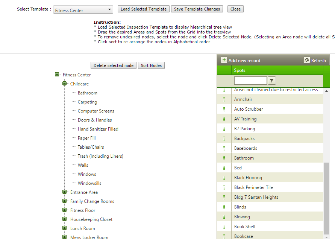The image size is (335, 239).
Task: Collapse the Childcare tree node
Action: coord(65,84)
